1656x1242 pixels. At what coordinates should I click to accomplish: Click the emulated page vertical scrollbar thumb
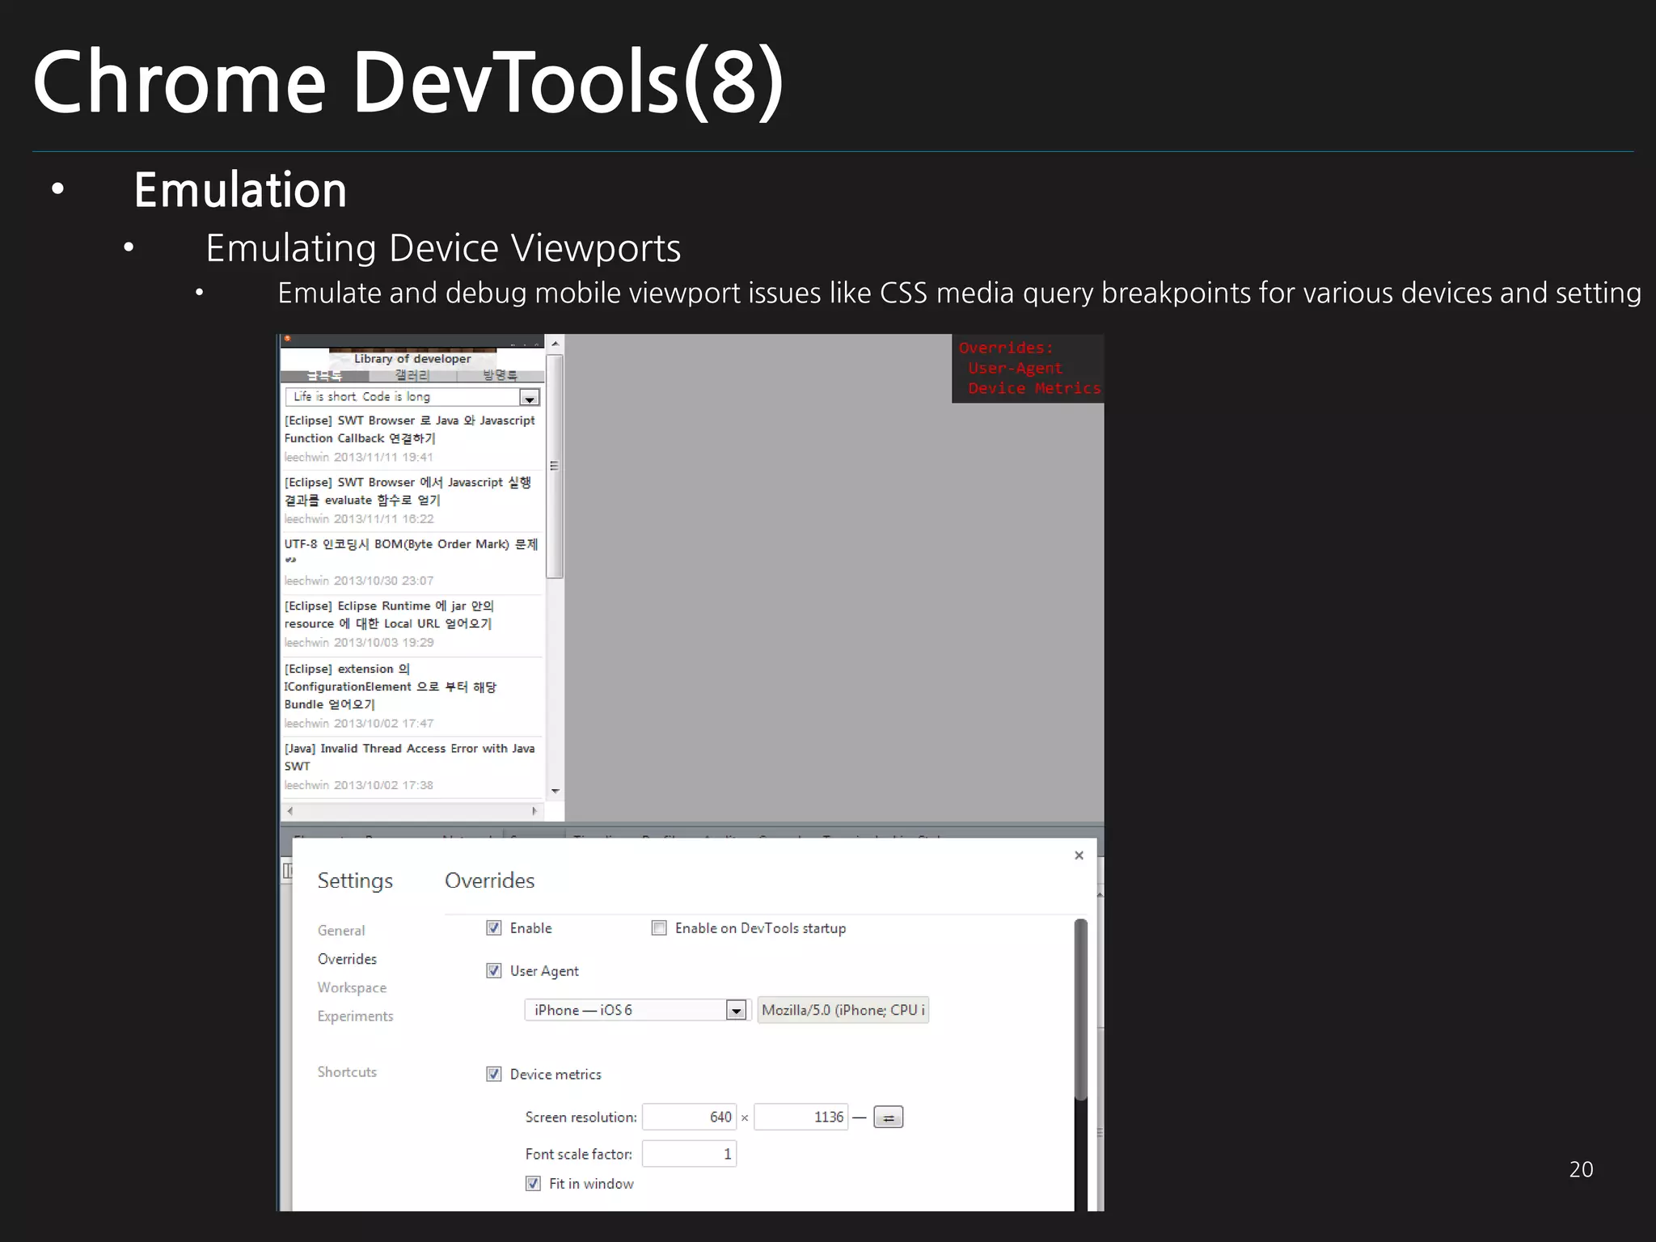click(555, 467)
